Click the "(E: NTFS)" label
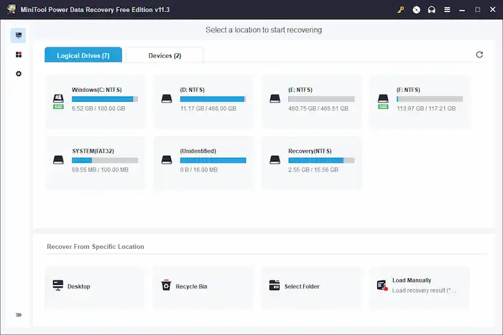 point(300,90)
